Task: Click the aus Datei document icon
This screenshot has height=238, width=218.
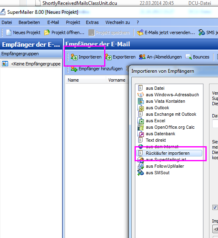Action: click(x=141, y=88)
